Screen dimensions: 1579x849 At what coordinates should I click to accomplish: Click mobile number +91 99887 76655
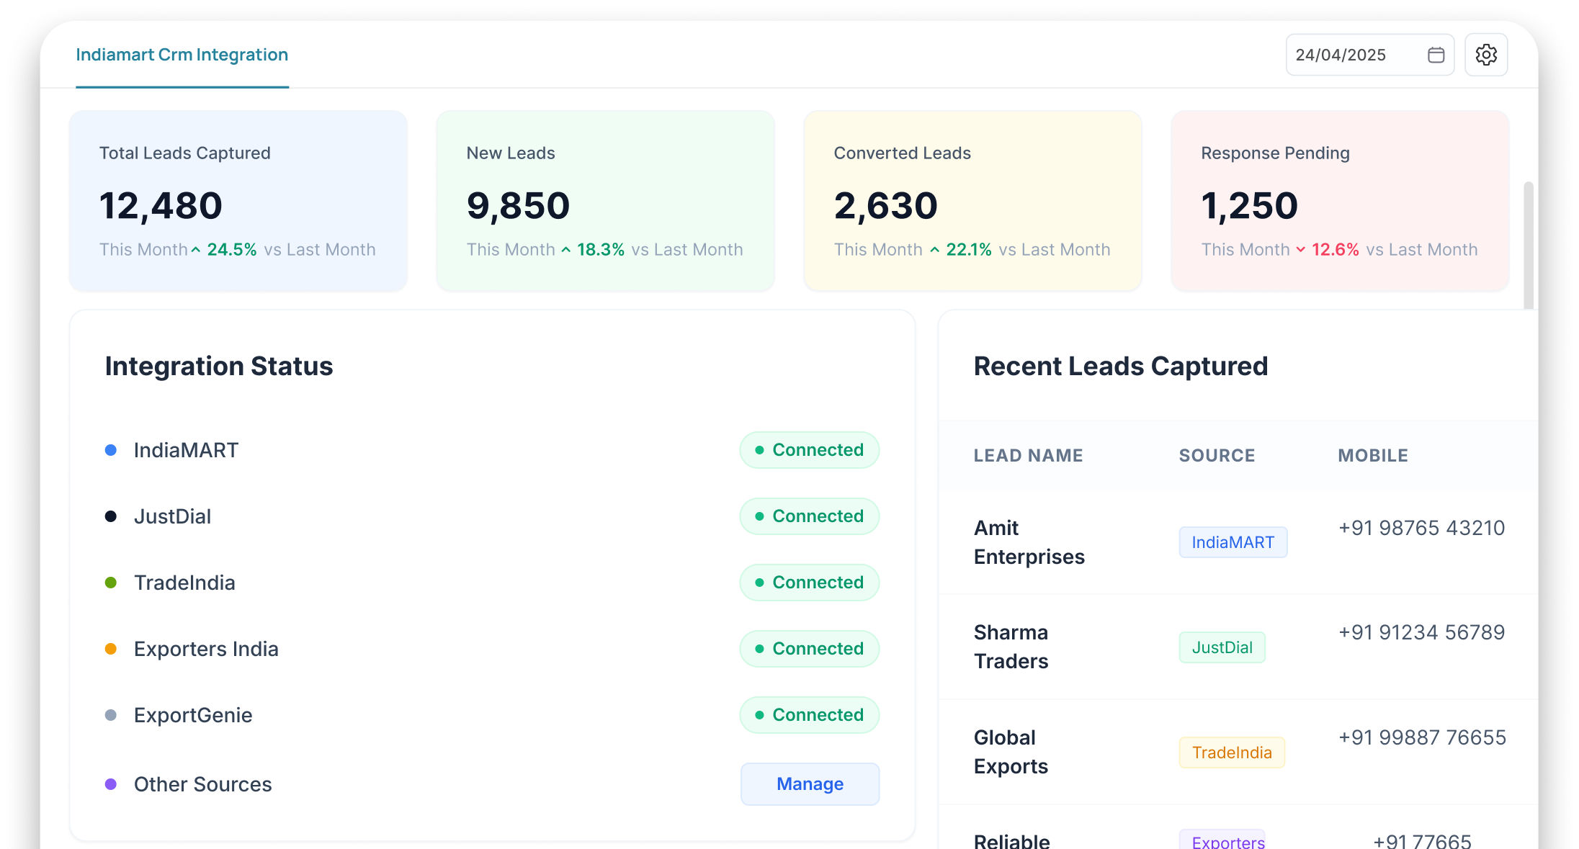(1423, 737)
